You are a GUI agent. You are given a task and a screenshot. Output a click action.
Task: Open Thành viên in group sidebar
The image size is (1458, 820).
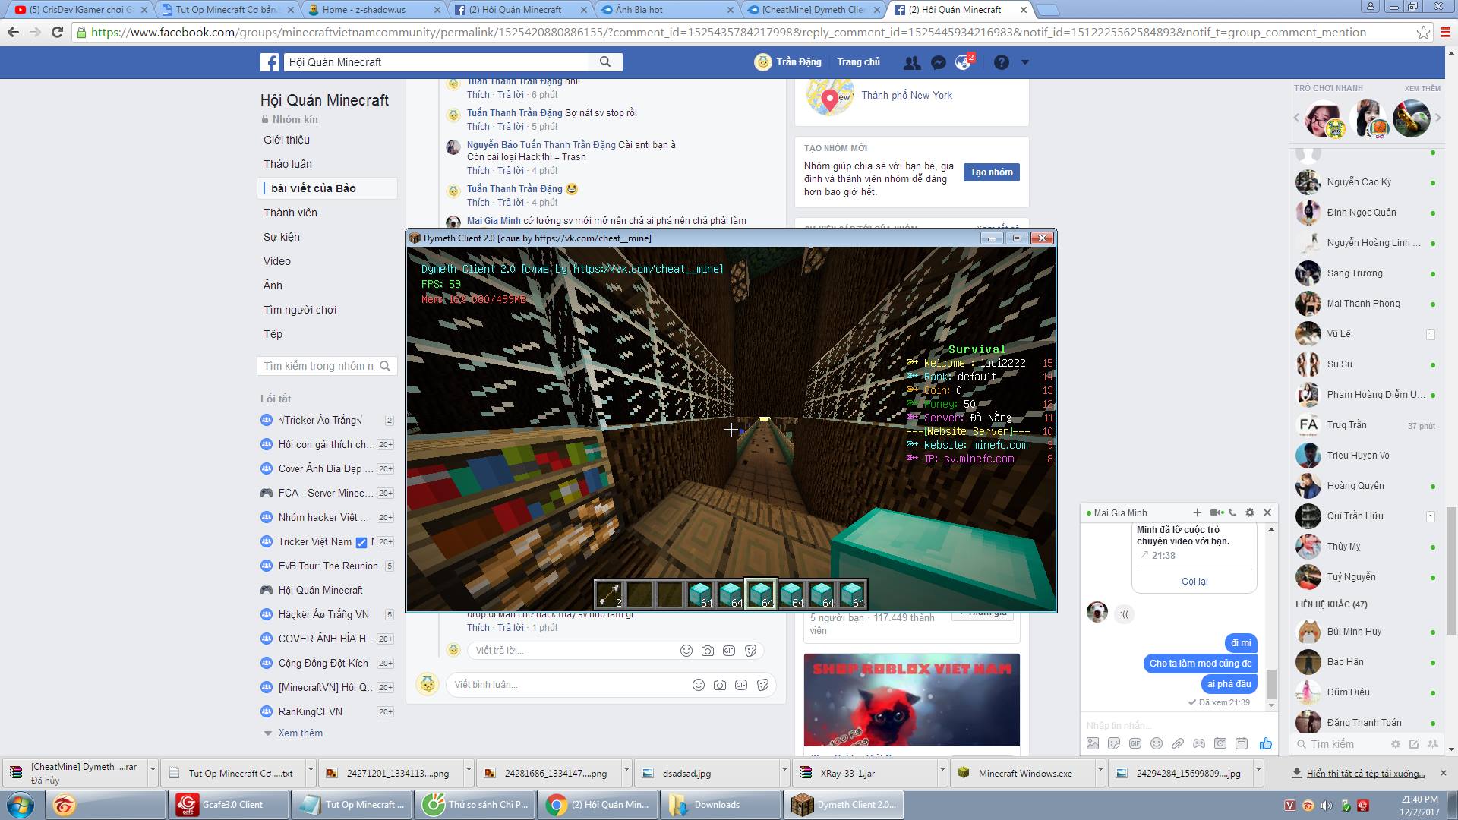(290, 213)
